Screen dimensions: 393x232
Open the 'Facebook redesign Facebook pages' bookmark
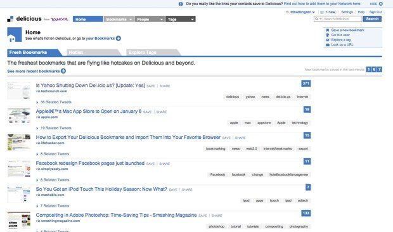coord(90,163)
